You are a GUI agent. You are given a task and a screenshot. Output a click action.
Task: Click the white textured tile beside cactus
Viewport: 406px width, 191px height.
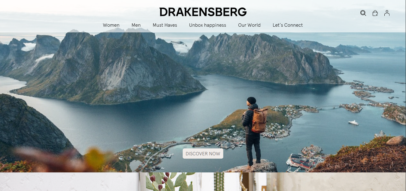pyautogui.click(x=70, y=182)
